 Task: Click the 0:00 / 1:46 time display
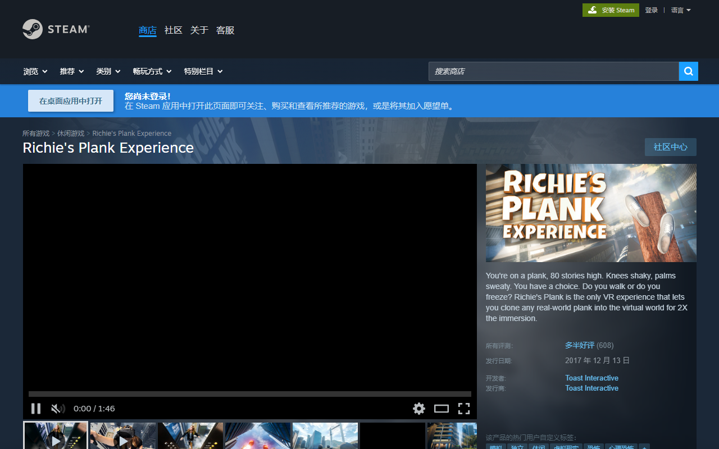click(94, 409)
